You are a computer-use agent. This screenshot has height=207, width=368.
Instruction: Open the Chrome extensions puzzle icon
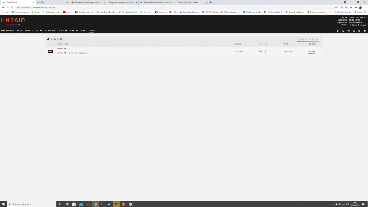pos(355,7)
